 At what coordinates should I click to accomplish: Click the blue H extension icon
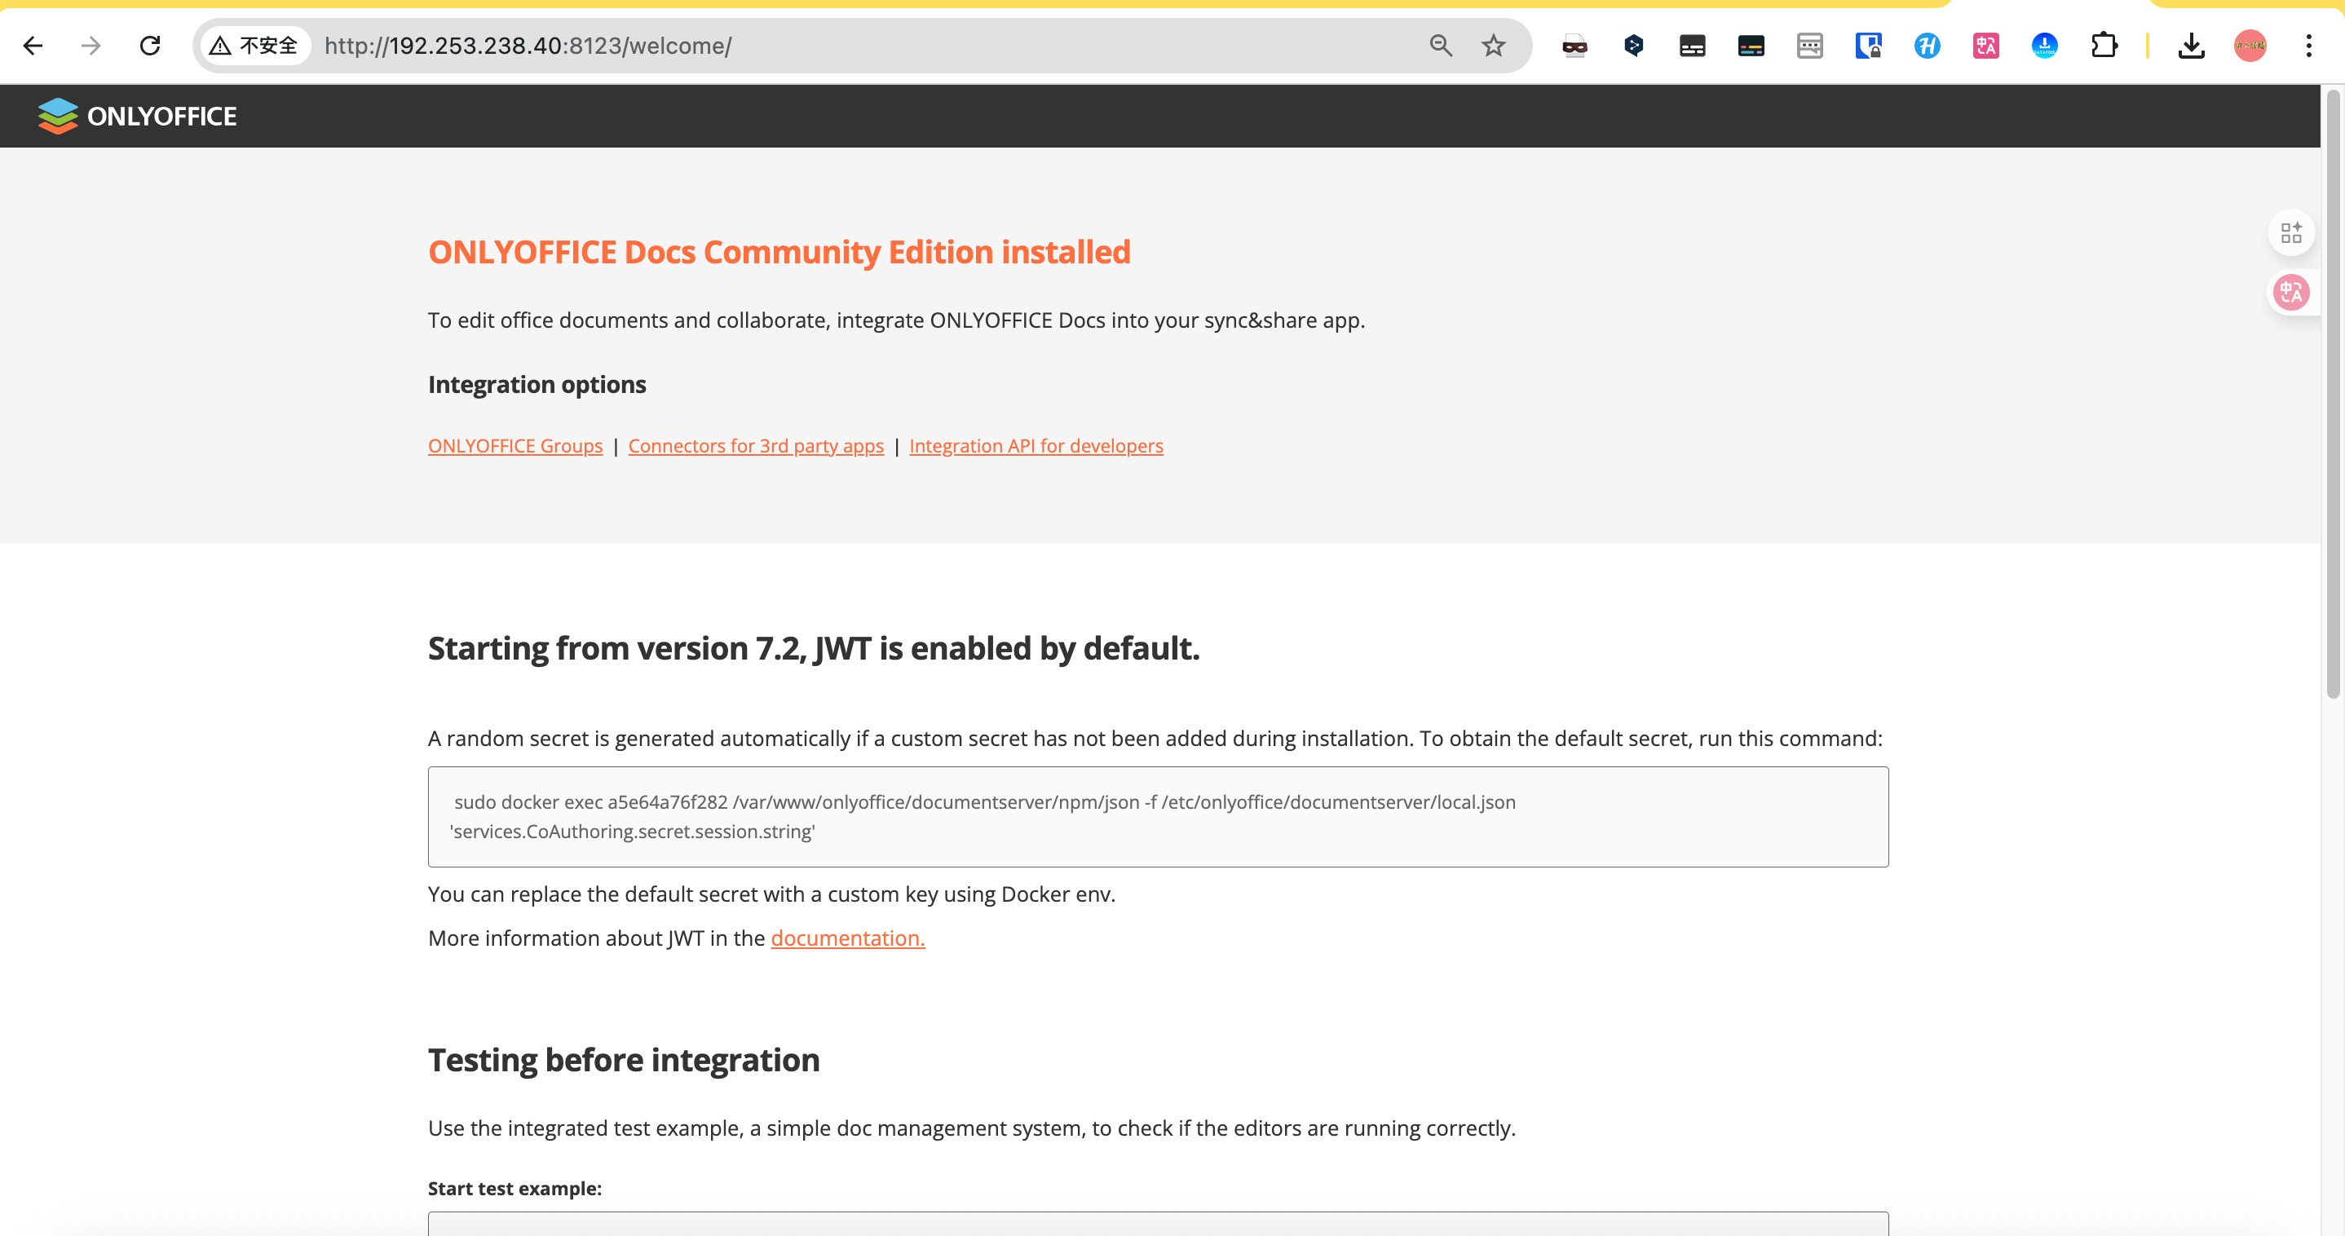pos(1928,46)
